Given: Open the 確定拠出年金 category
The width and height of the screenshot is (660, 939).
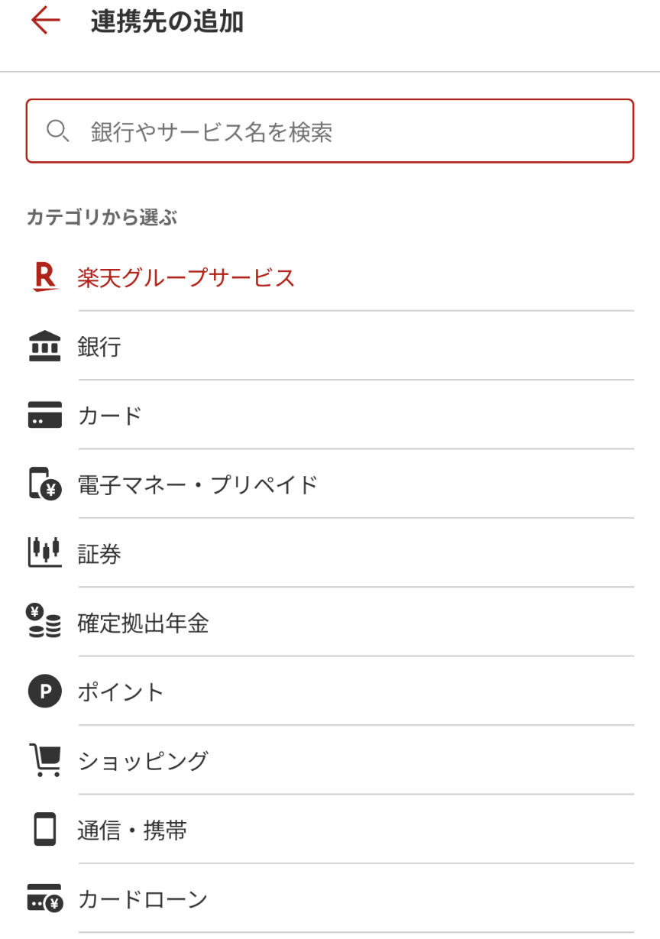Looking at the screenshot, I should coord(143,623).
